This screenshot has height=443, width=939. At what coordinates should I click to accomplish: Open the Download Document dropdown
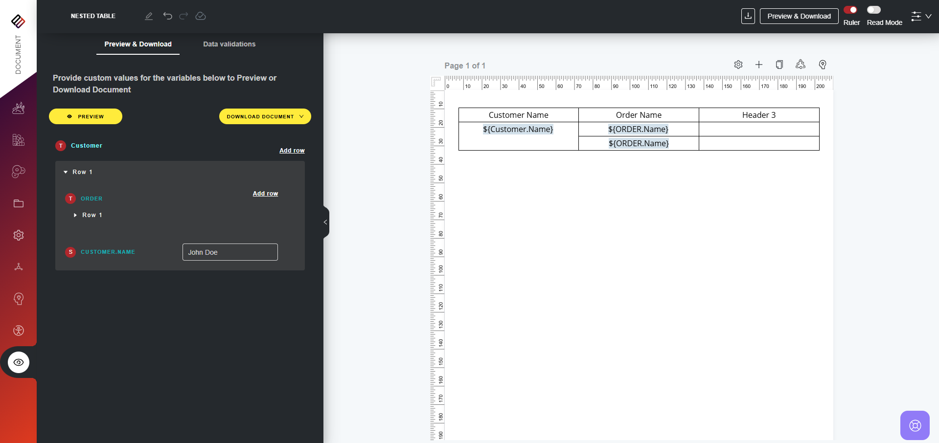pyautogui.click(x=265, y=116)
